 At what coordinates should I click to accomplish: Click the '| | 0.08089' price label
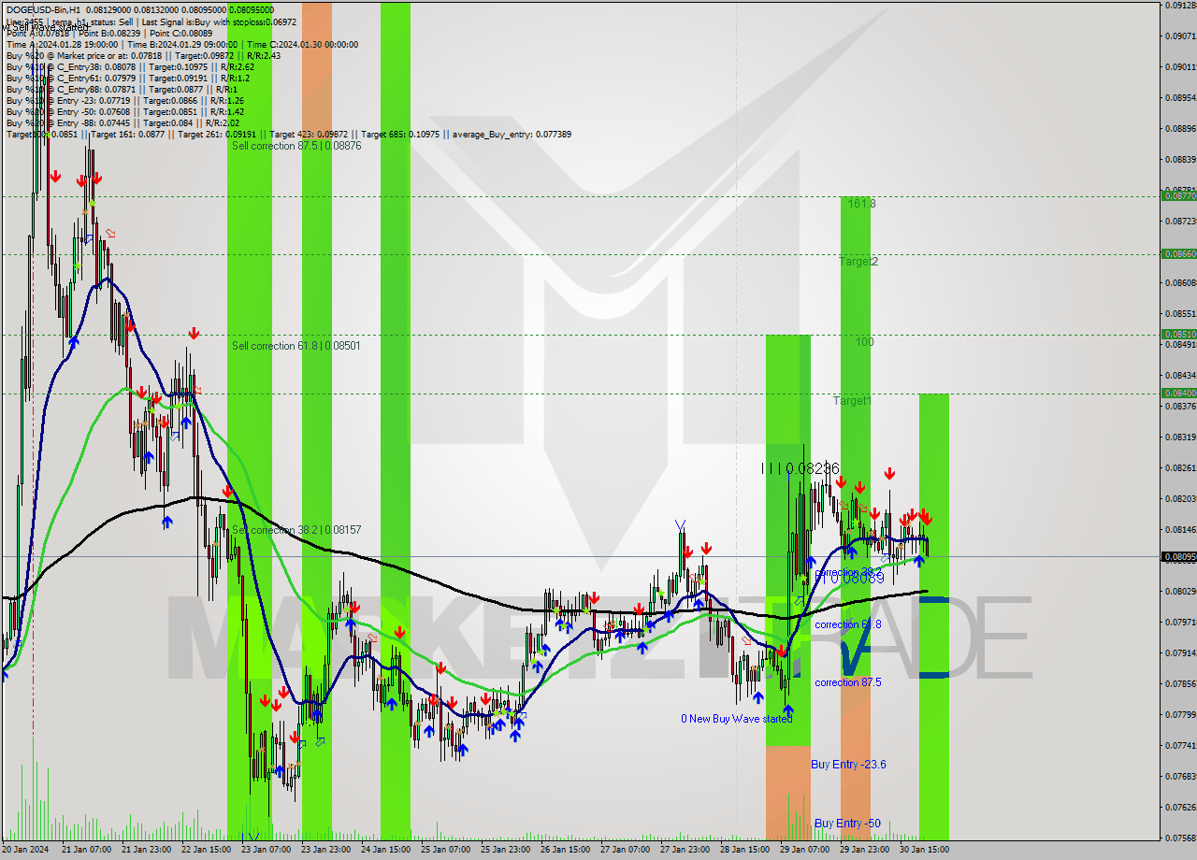(850, 579)
